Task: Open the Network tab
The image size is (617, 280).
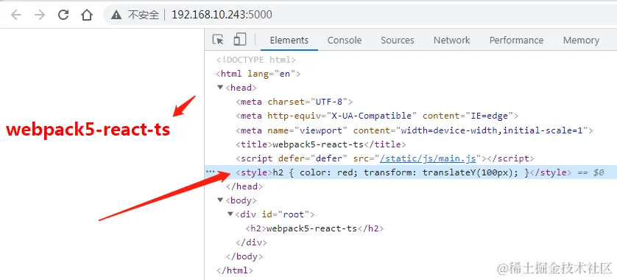Action: [x=452, y=41]
